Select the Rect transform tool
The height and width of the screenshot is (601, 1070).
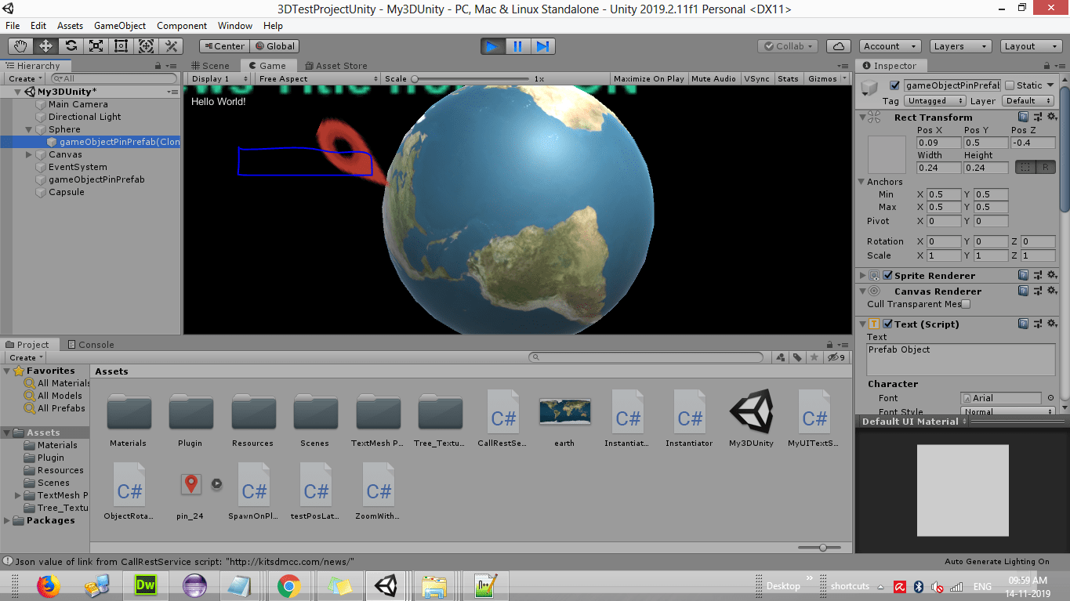coord(121,46)
